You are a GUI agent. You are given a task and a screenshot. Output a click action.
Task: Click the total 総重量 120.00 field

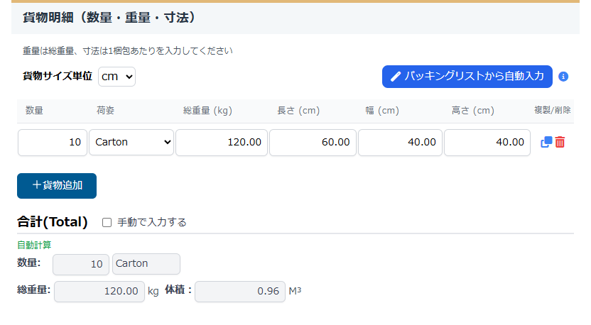[x=99, y=292]
